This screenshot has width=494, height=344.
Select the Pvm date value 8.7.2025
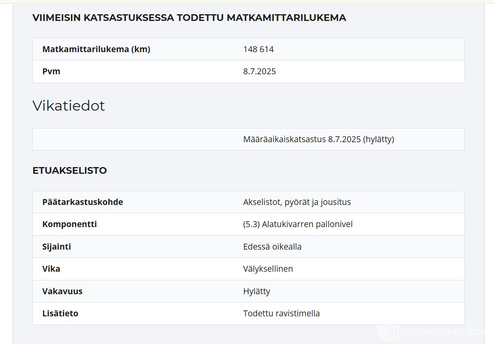[x=259, y=71]
